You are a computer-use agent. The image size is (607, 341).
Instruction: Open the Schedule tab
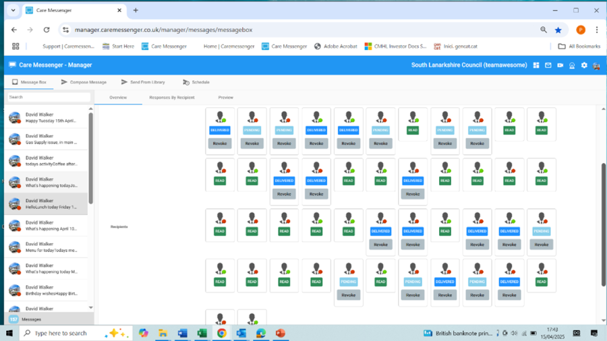click(x=196, y=82)
